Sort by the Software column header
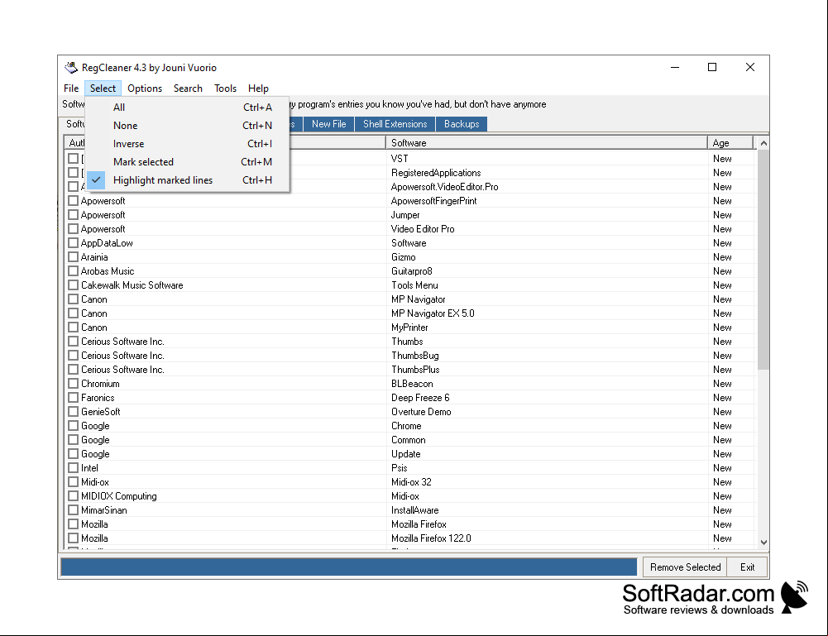The width and height of the screenshot is (828, 636). pos(547,143)
